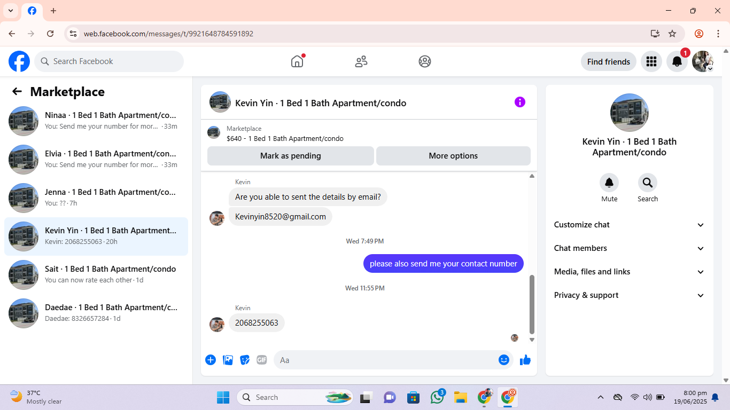Open the Elvia conversation
Image resolution: width=730 pixels, height=410 pixels.
[96, 160]
